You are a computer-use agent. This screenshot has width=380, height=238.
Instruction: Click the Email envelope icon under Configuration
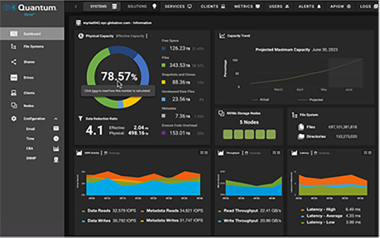coord(56,128)
